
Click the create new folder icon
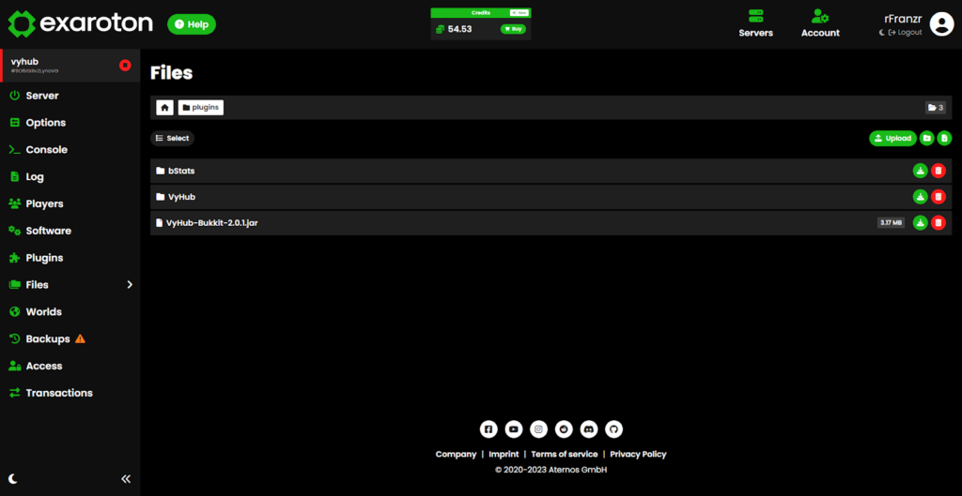(927, 139)
